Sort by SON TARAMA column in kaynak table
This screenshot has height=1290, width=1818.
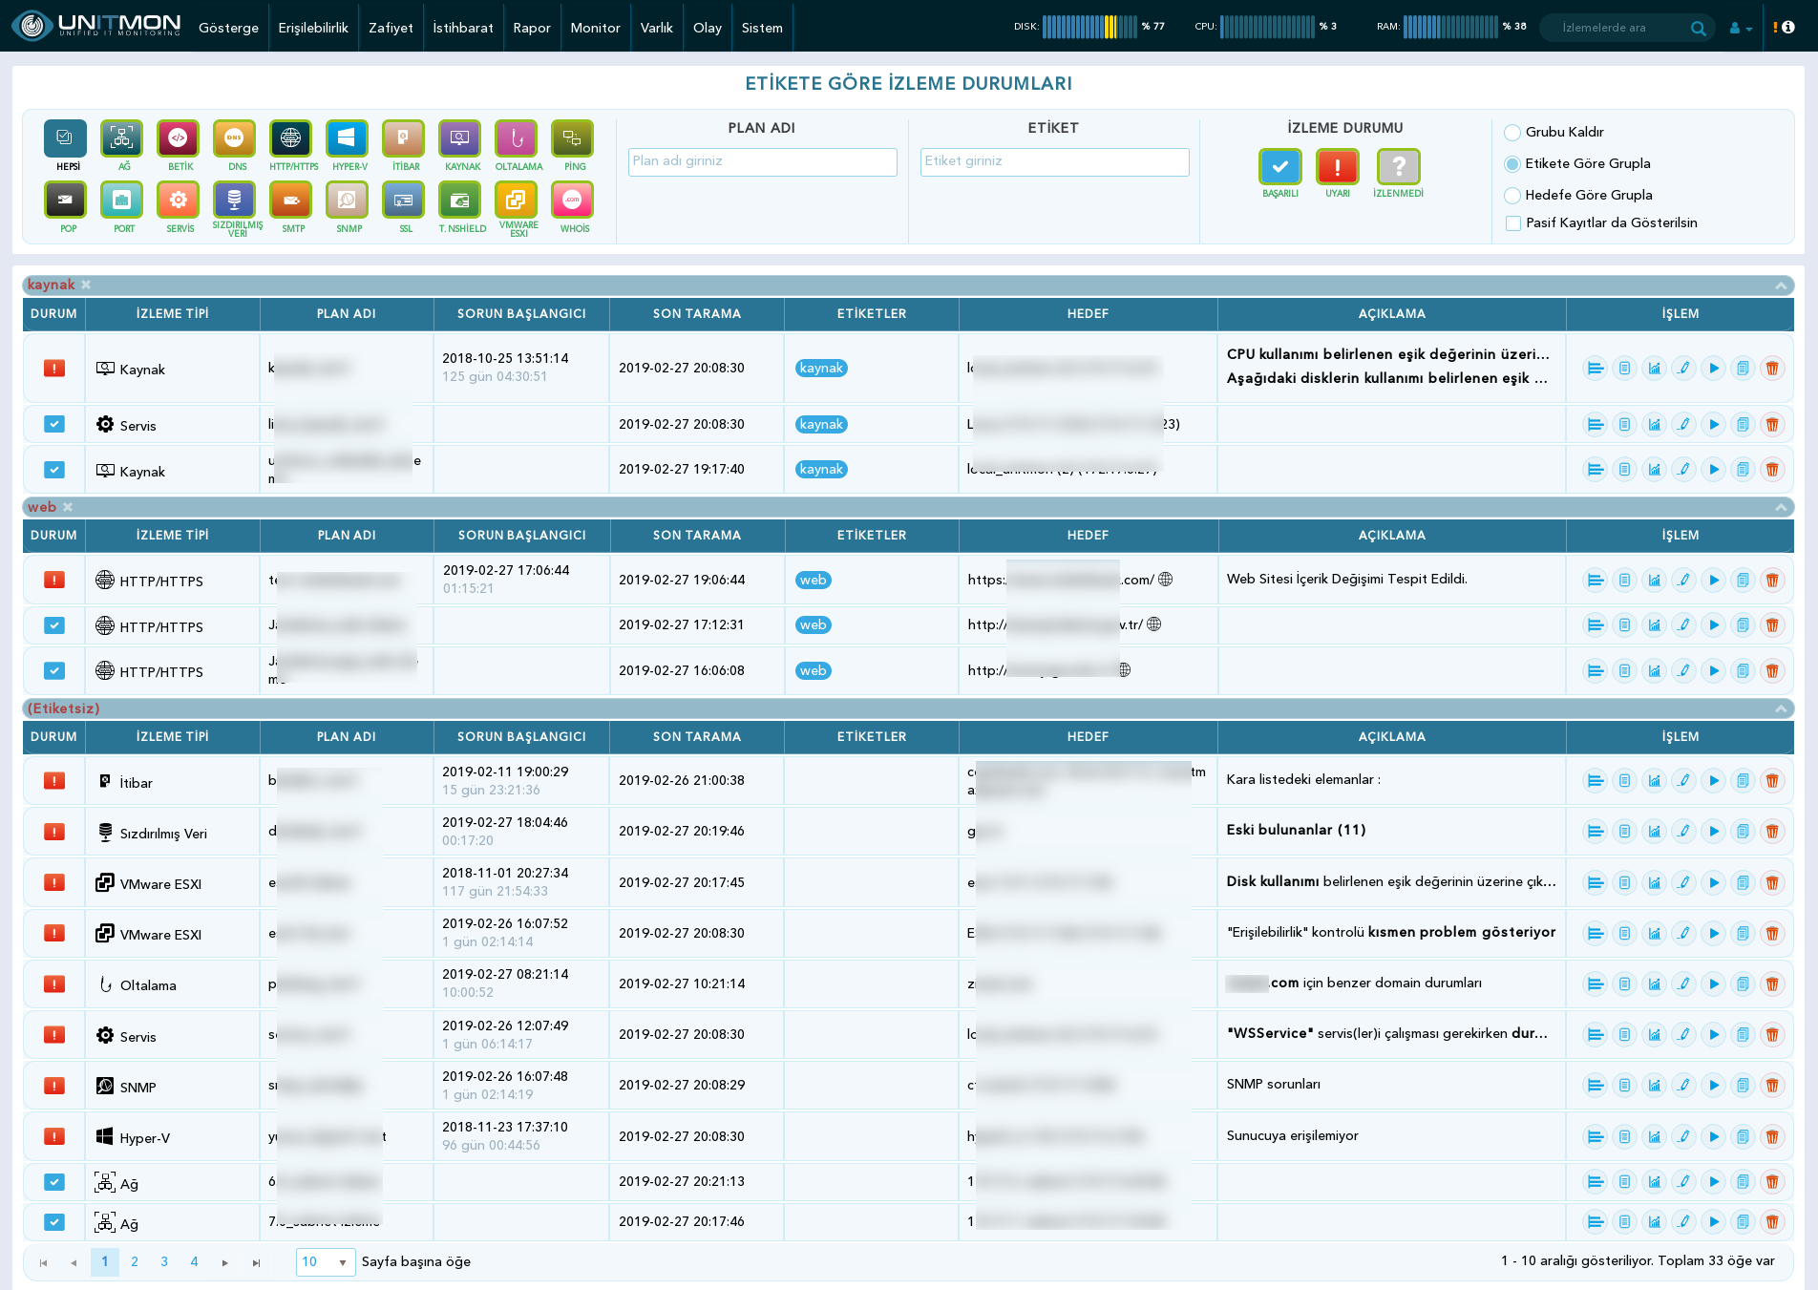697,314
